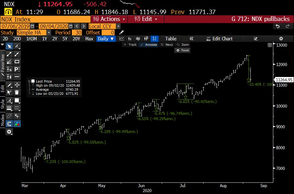Select the add-to-selection cursor tool
294x194 pixels.
9,92
